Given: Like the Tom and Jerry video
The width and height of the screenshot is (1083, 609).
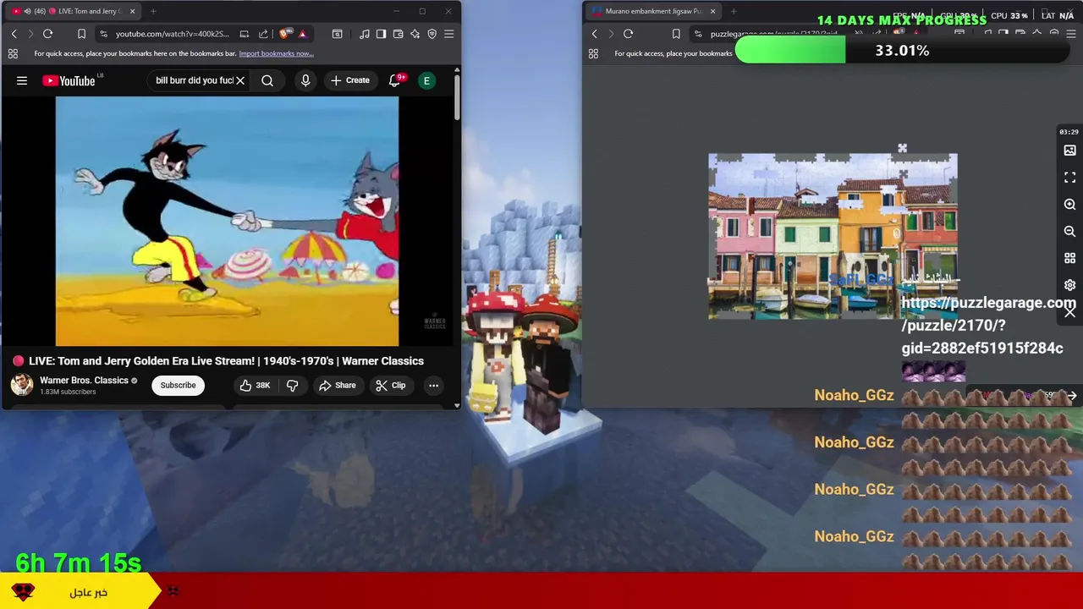Looking at the screenshot, I should (255, 385).
